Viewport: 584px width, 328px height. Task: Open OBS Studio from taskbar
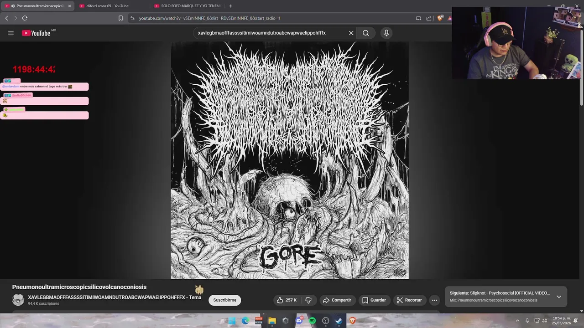pyautogui.click(x=326, y=321)
